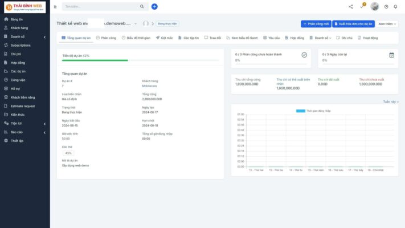405x228 pixels.
Task: Click the 45% tag label
Action: pos(68,153)
